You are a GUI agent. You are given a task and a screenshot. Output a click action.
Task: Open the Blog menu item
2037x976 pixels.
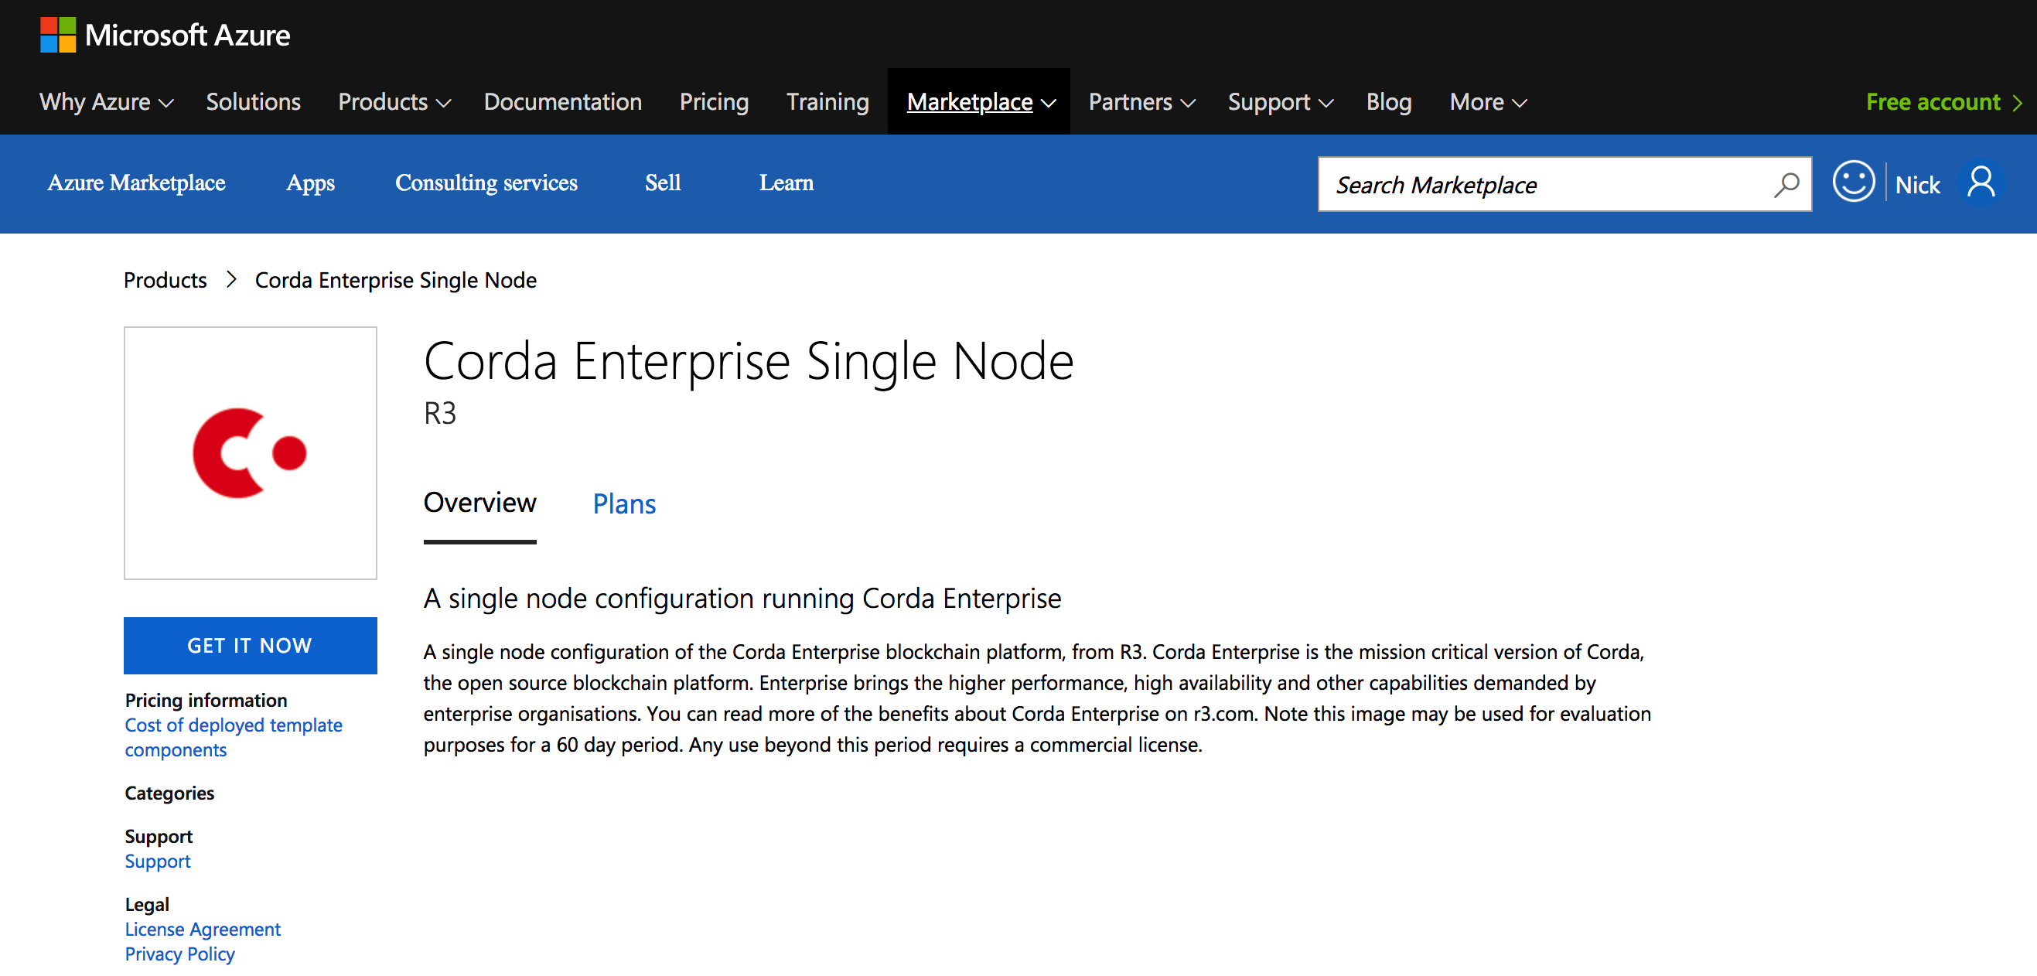pos(1389,102)
